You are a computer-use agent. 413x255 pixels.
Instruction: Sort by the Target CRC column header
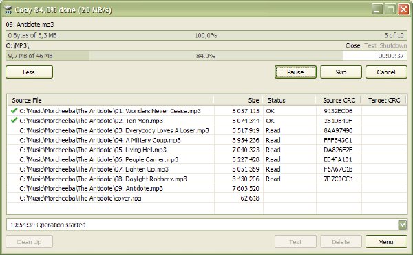384,100
